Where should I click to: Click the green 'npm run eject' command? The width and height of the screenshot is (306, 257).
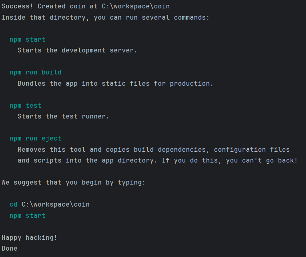(36, 139)
